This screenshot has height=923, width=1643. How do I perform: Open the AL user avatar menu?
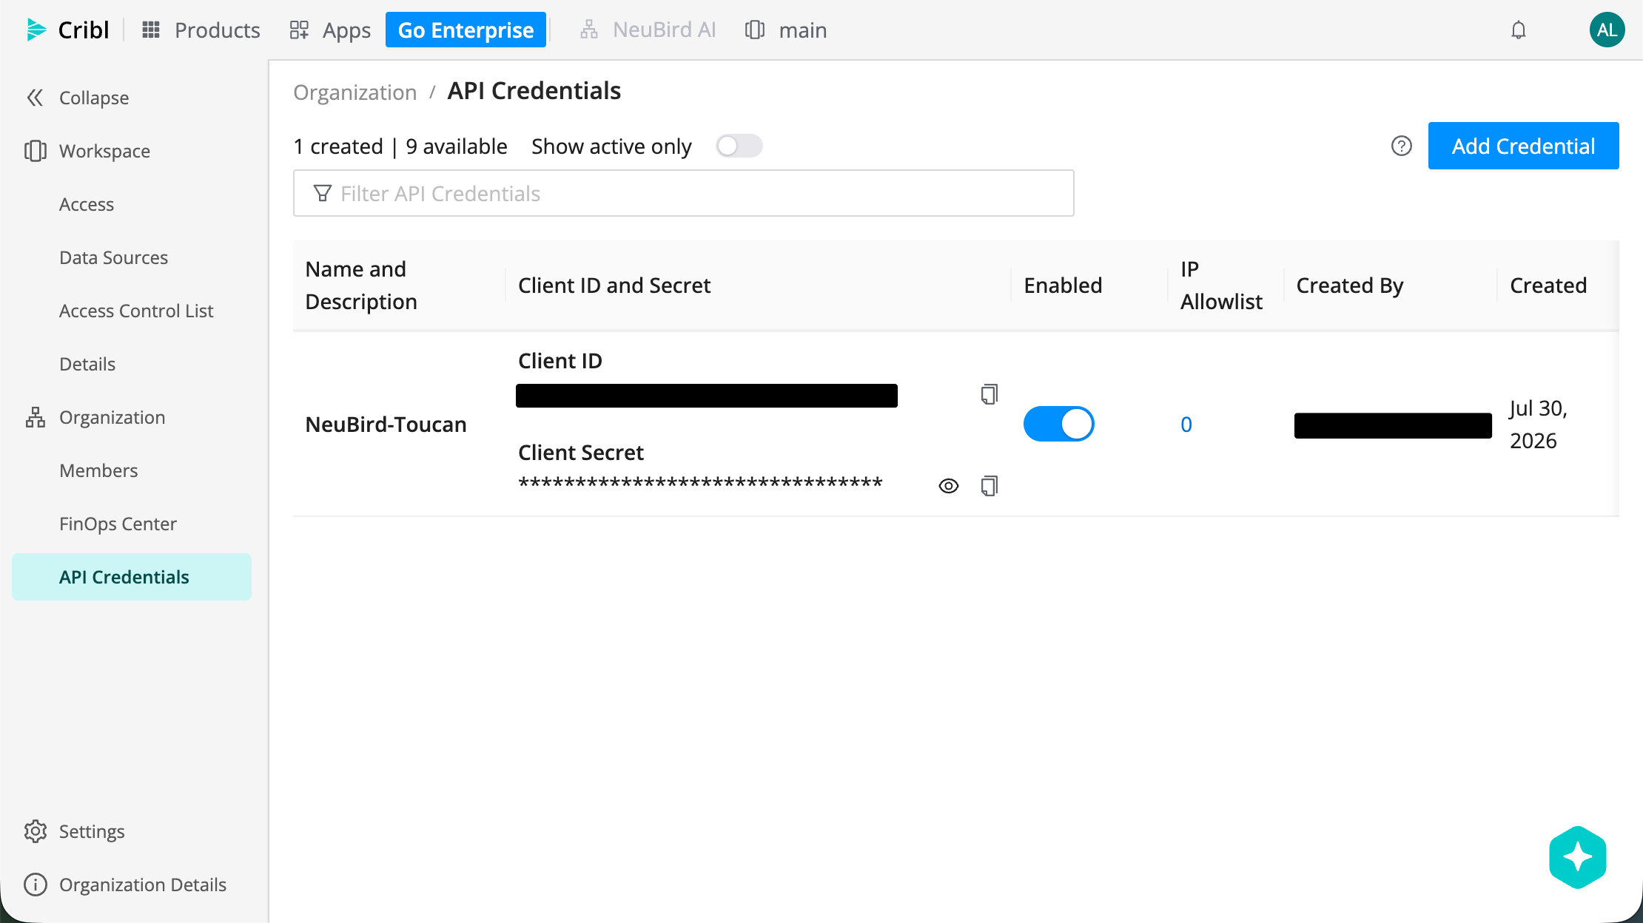point(1607,30)
